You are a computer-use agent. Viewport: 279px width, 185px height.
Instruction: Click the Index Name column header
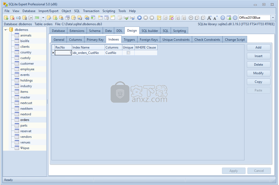tap(88, 47)
